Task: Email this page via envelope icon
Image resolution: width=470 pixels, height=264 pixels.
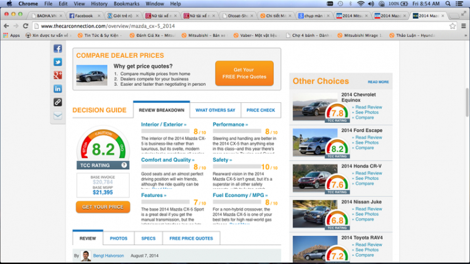Action: 58,115
